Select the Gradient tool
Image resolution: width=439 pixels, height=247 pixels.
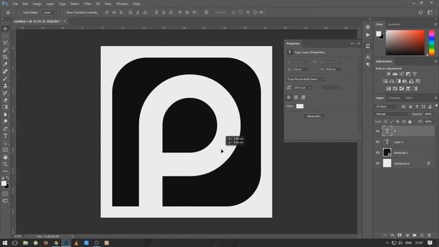(x=5, y=107)
